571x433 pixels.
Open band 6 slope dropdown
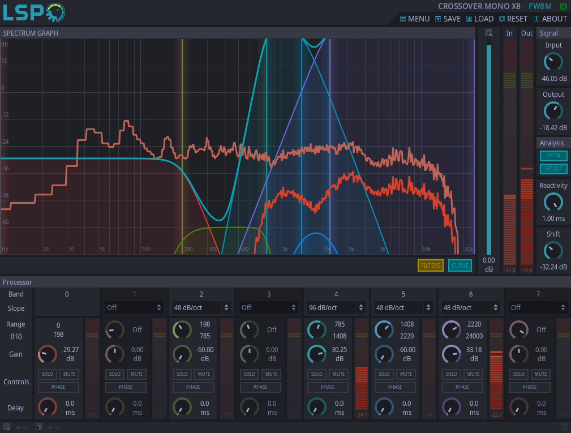tap(471, 308)
